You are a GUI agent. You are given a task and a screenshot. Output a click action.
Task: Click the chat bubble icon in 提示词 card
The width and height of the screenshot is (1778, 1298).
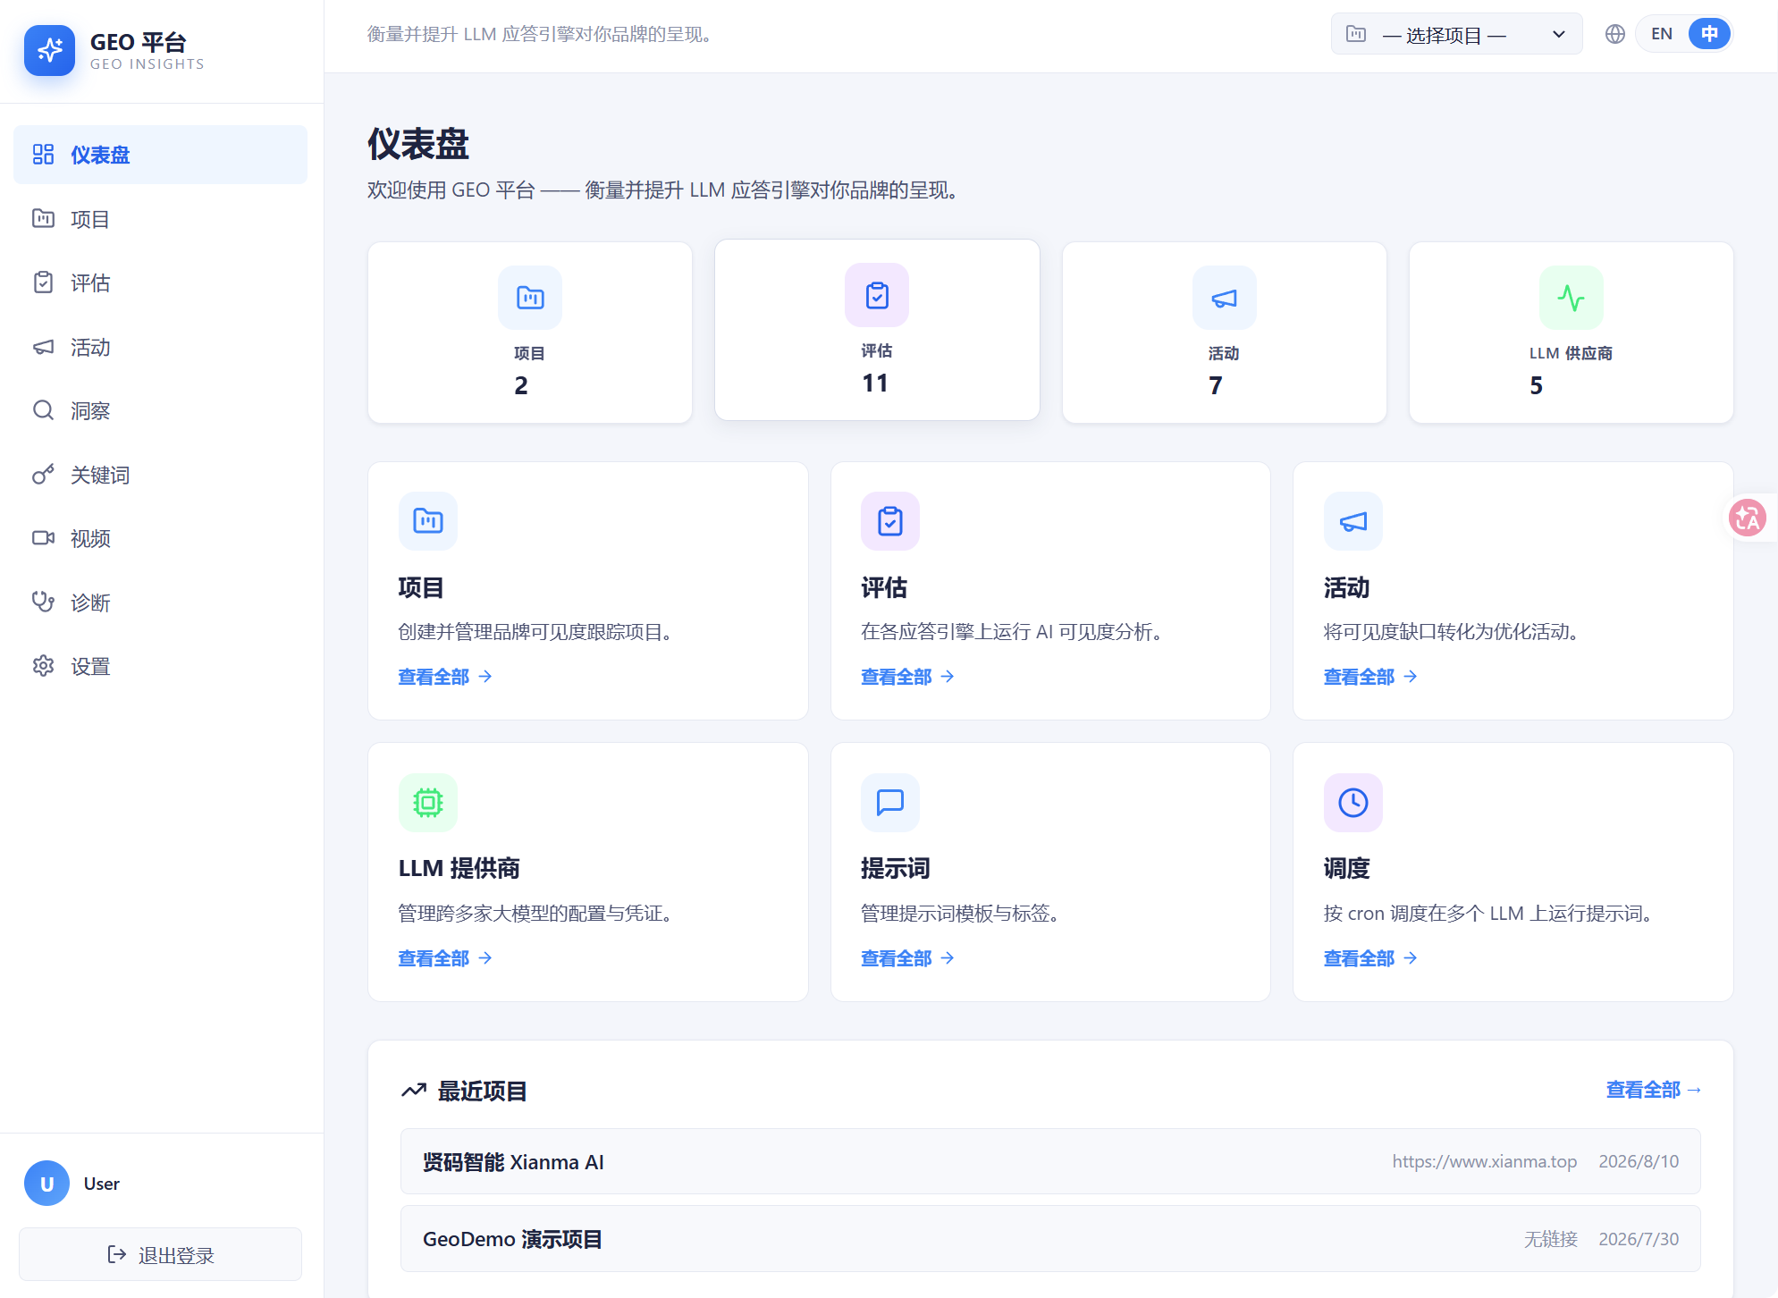[x=890, y=803]
